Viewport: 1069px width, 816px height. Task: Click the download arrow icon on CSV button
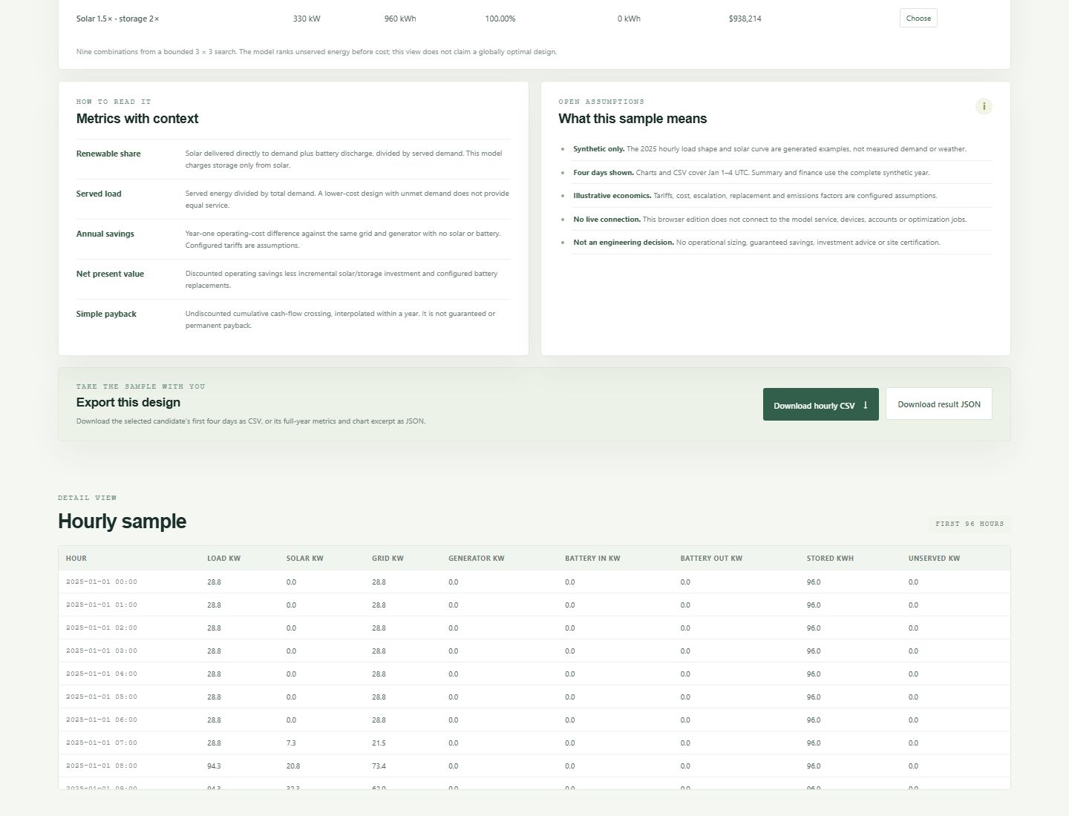click(866, 405)
